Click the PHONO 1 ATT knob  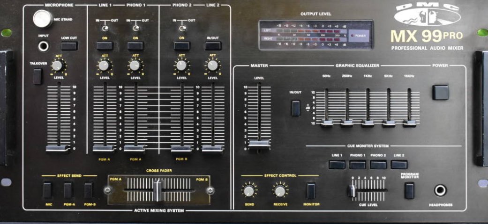135,65
